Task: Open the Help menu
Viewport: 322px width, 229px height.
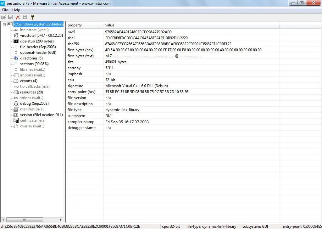Action: (16, 10)
